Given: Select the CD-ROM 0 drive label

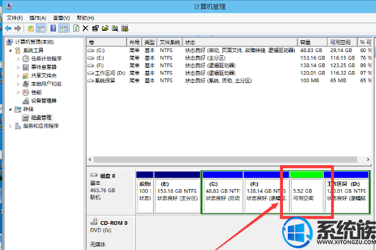Looking at the screenshot, I should click(111, 232).
